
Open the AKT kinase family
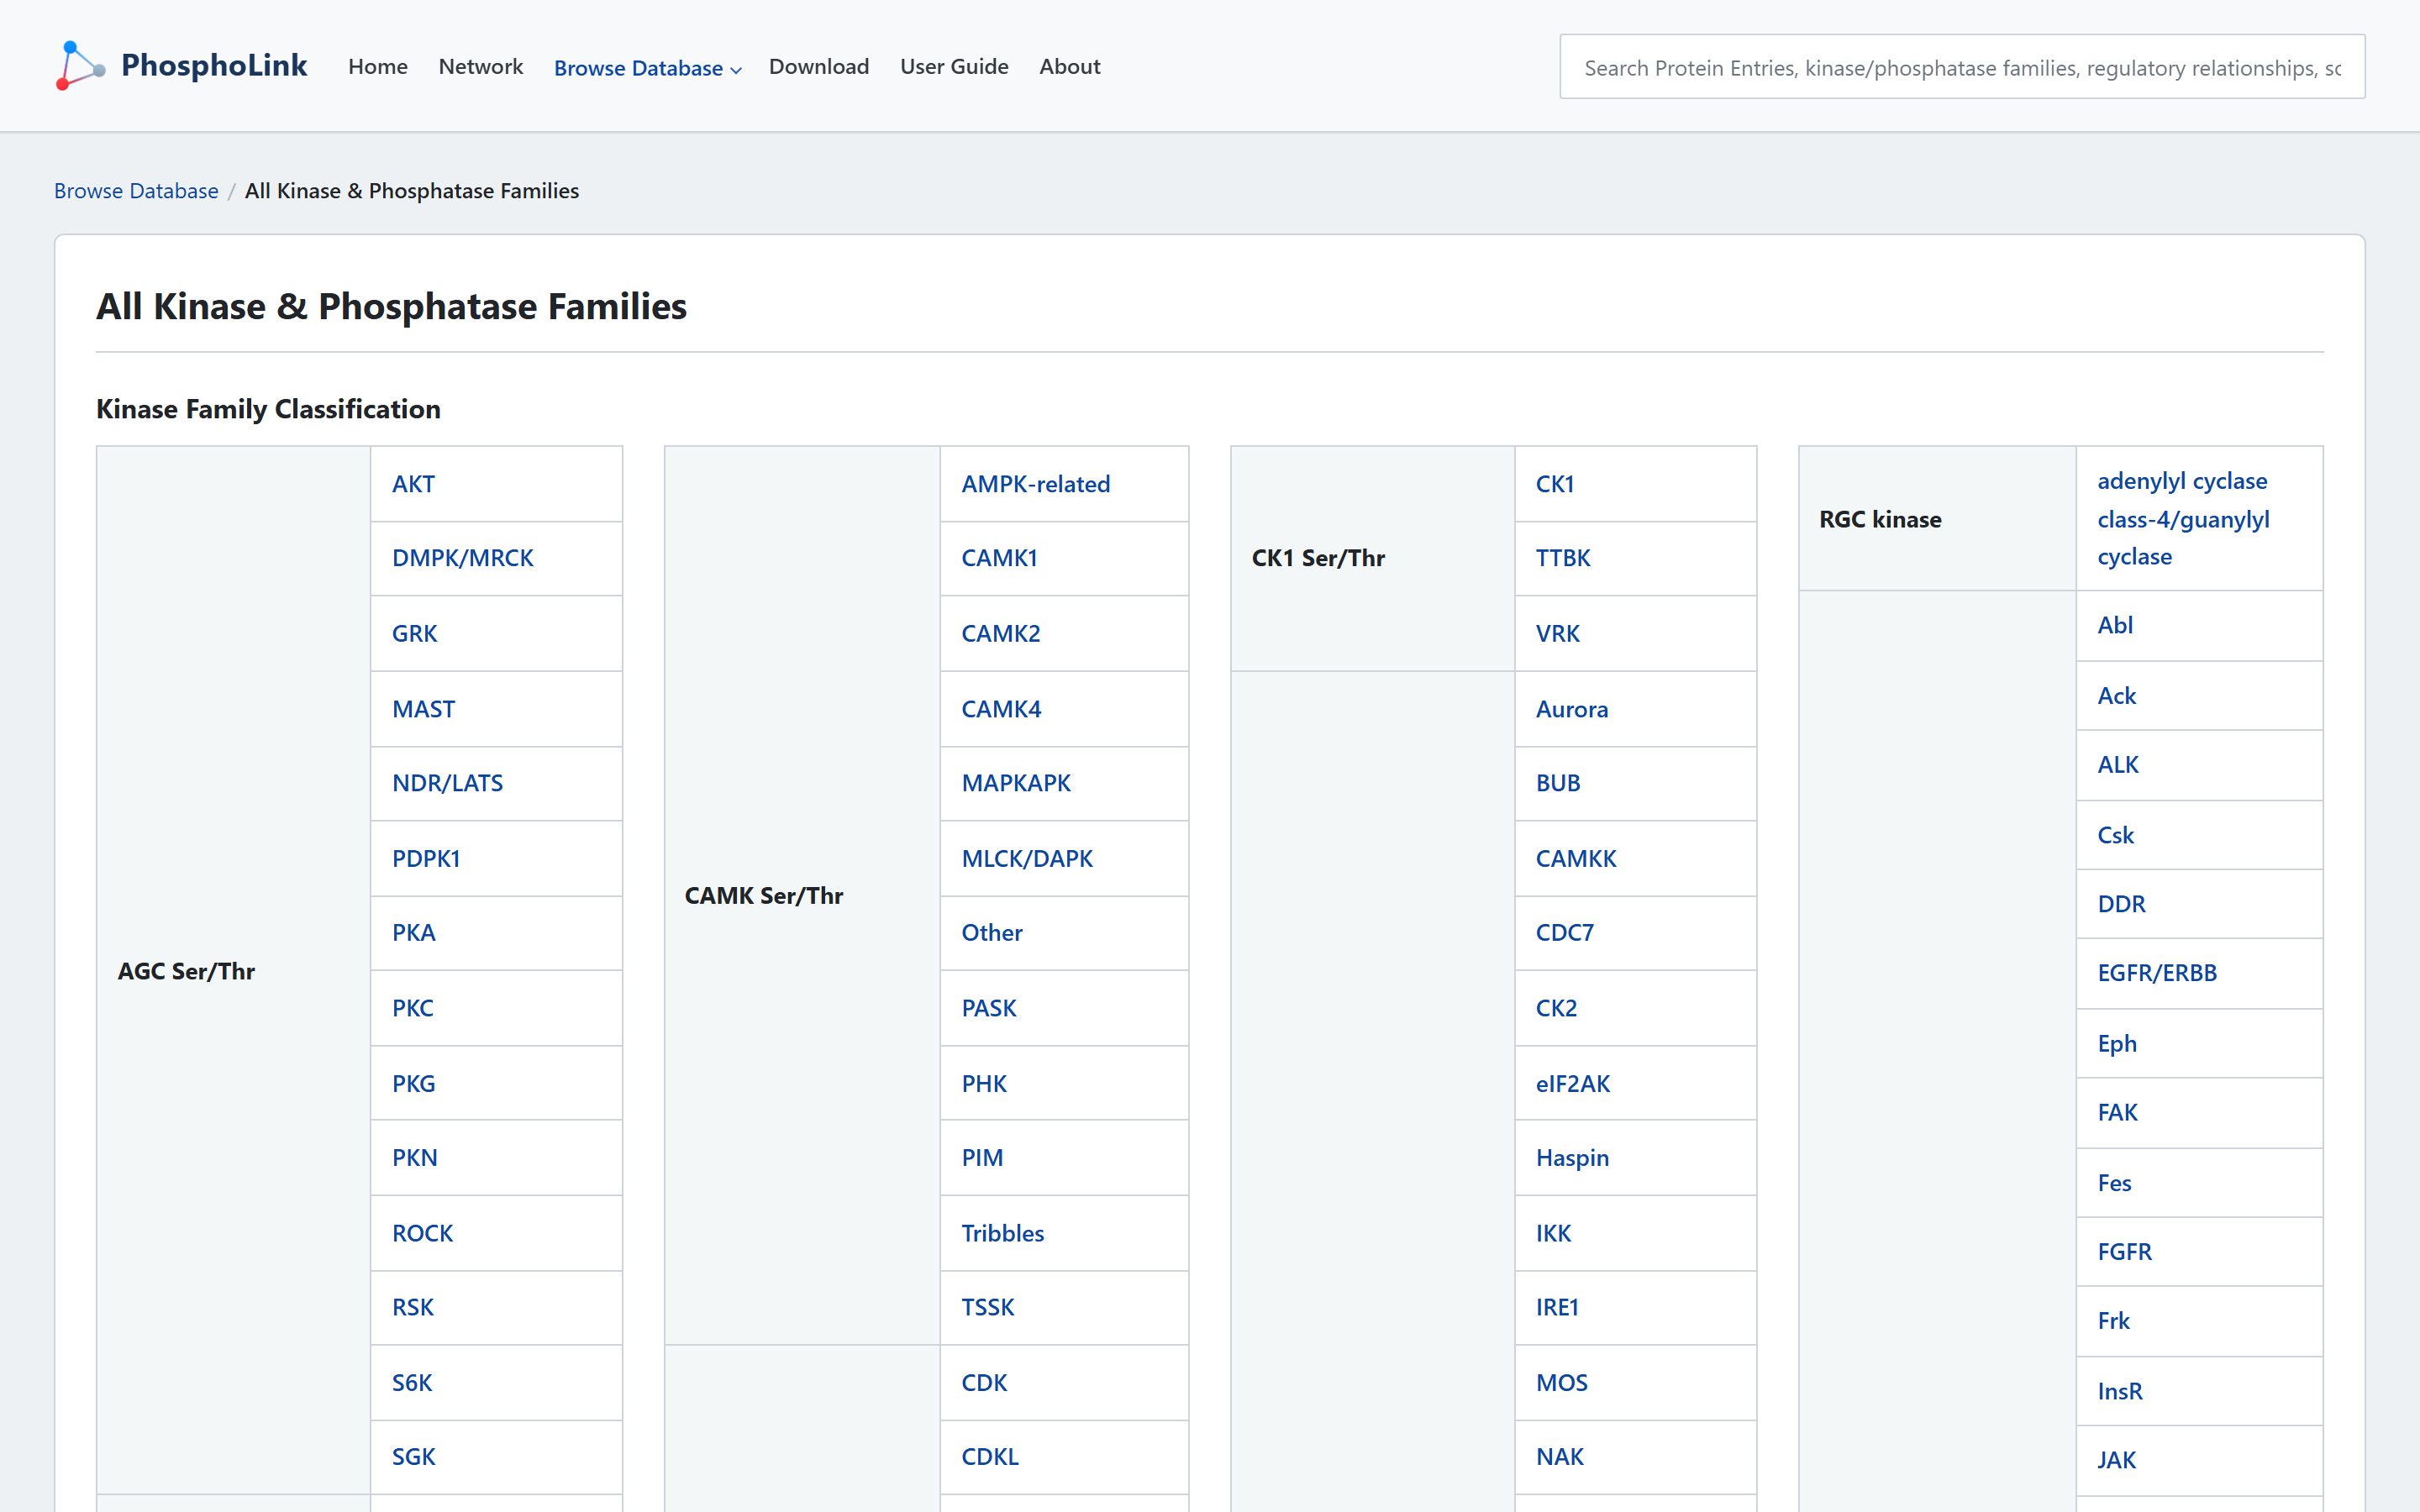[x=413, y=484]
